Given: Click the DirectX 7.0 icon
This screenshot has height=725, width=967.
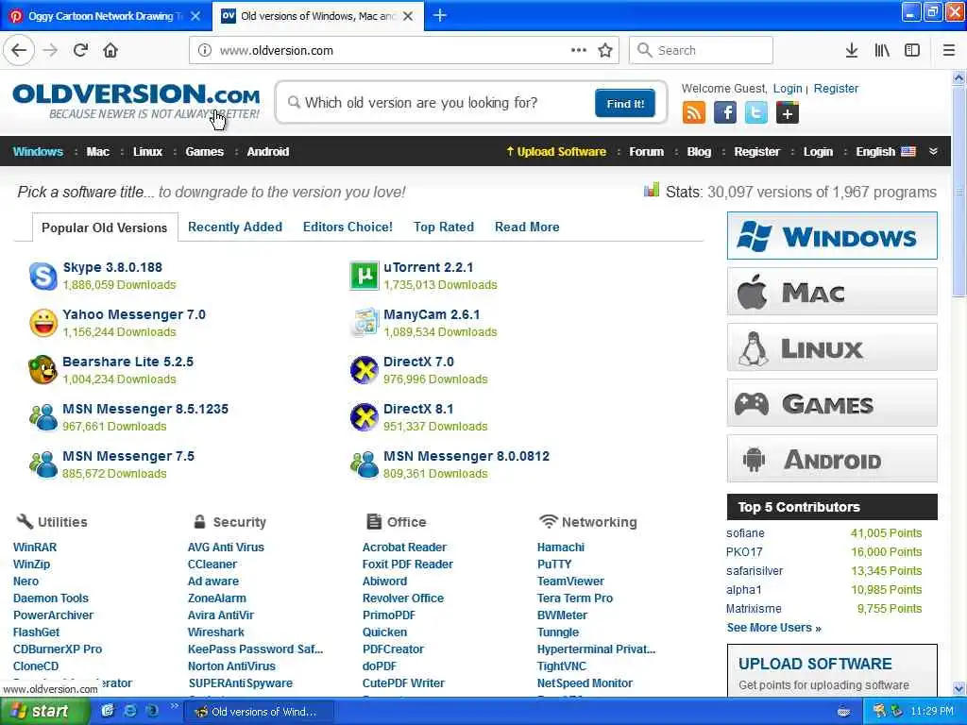Looking at the screenshot, I should (364, 370).
